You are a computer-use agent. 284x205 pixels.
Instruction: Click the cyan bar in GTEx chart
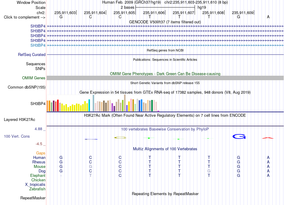coord(89,105)
